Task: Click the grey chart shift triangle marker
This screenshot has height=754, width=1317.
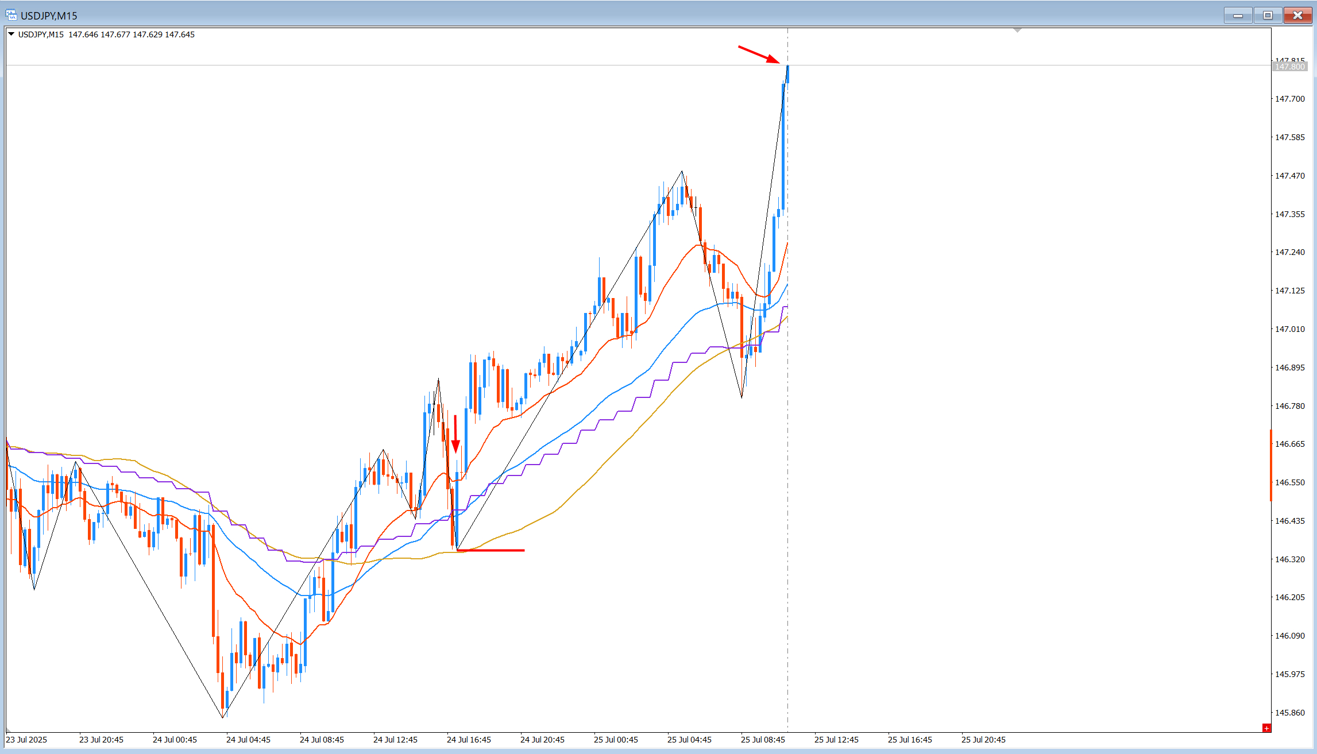Action: click(x=1017, y=30)
